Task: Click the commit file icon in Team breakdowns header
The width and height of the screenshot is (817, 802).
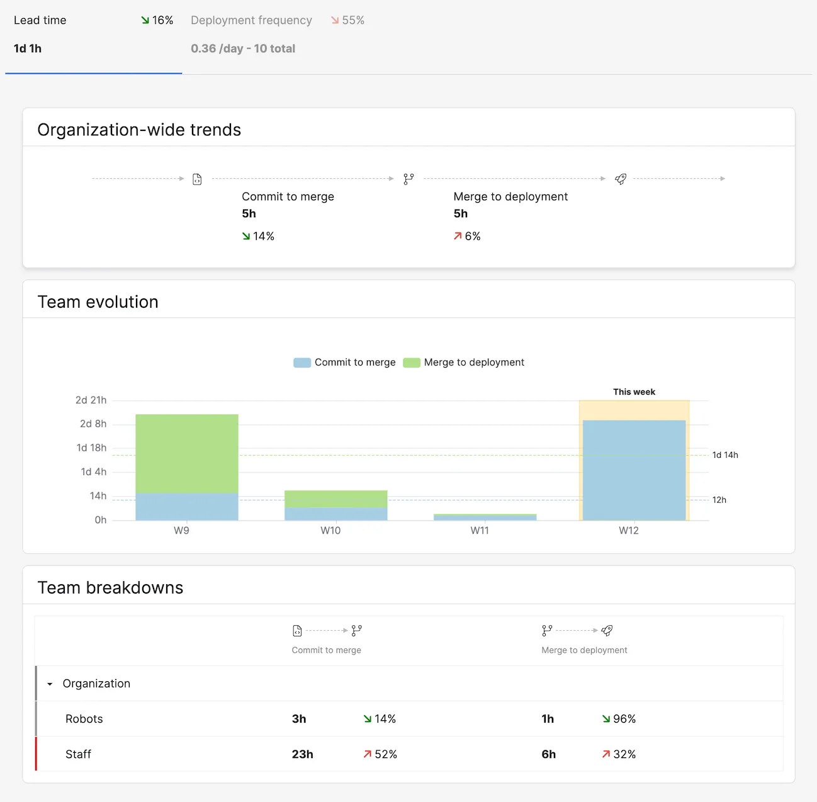Action: (x=297, y=631)
